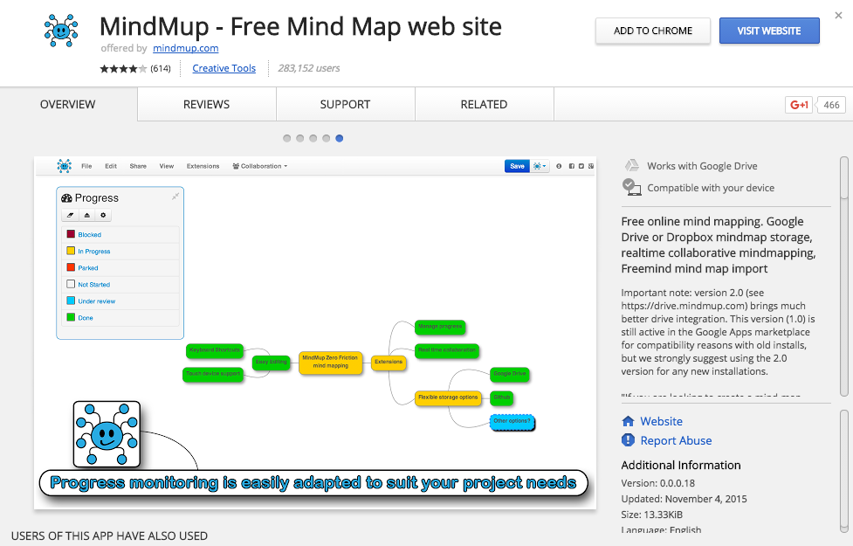Open the mindmup.com publisher link

click(x=185, y=48)
